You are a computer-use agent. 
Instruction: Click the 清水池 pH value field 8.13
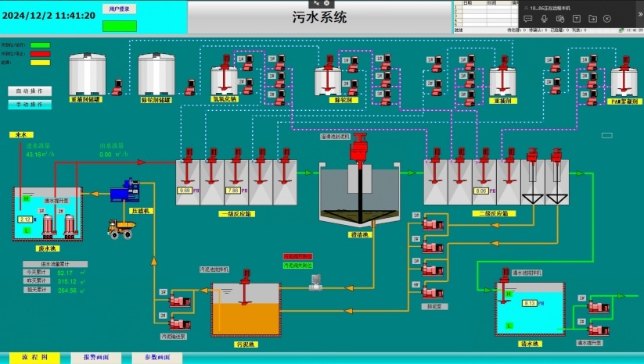(530, 303)
